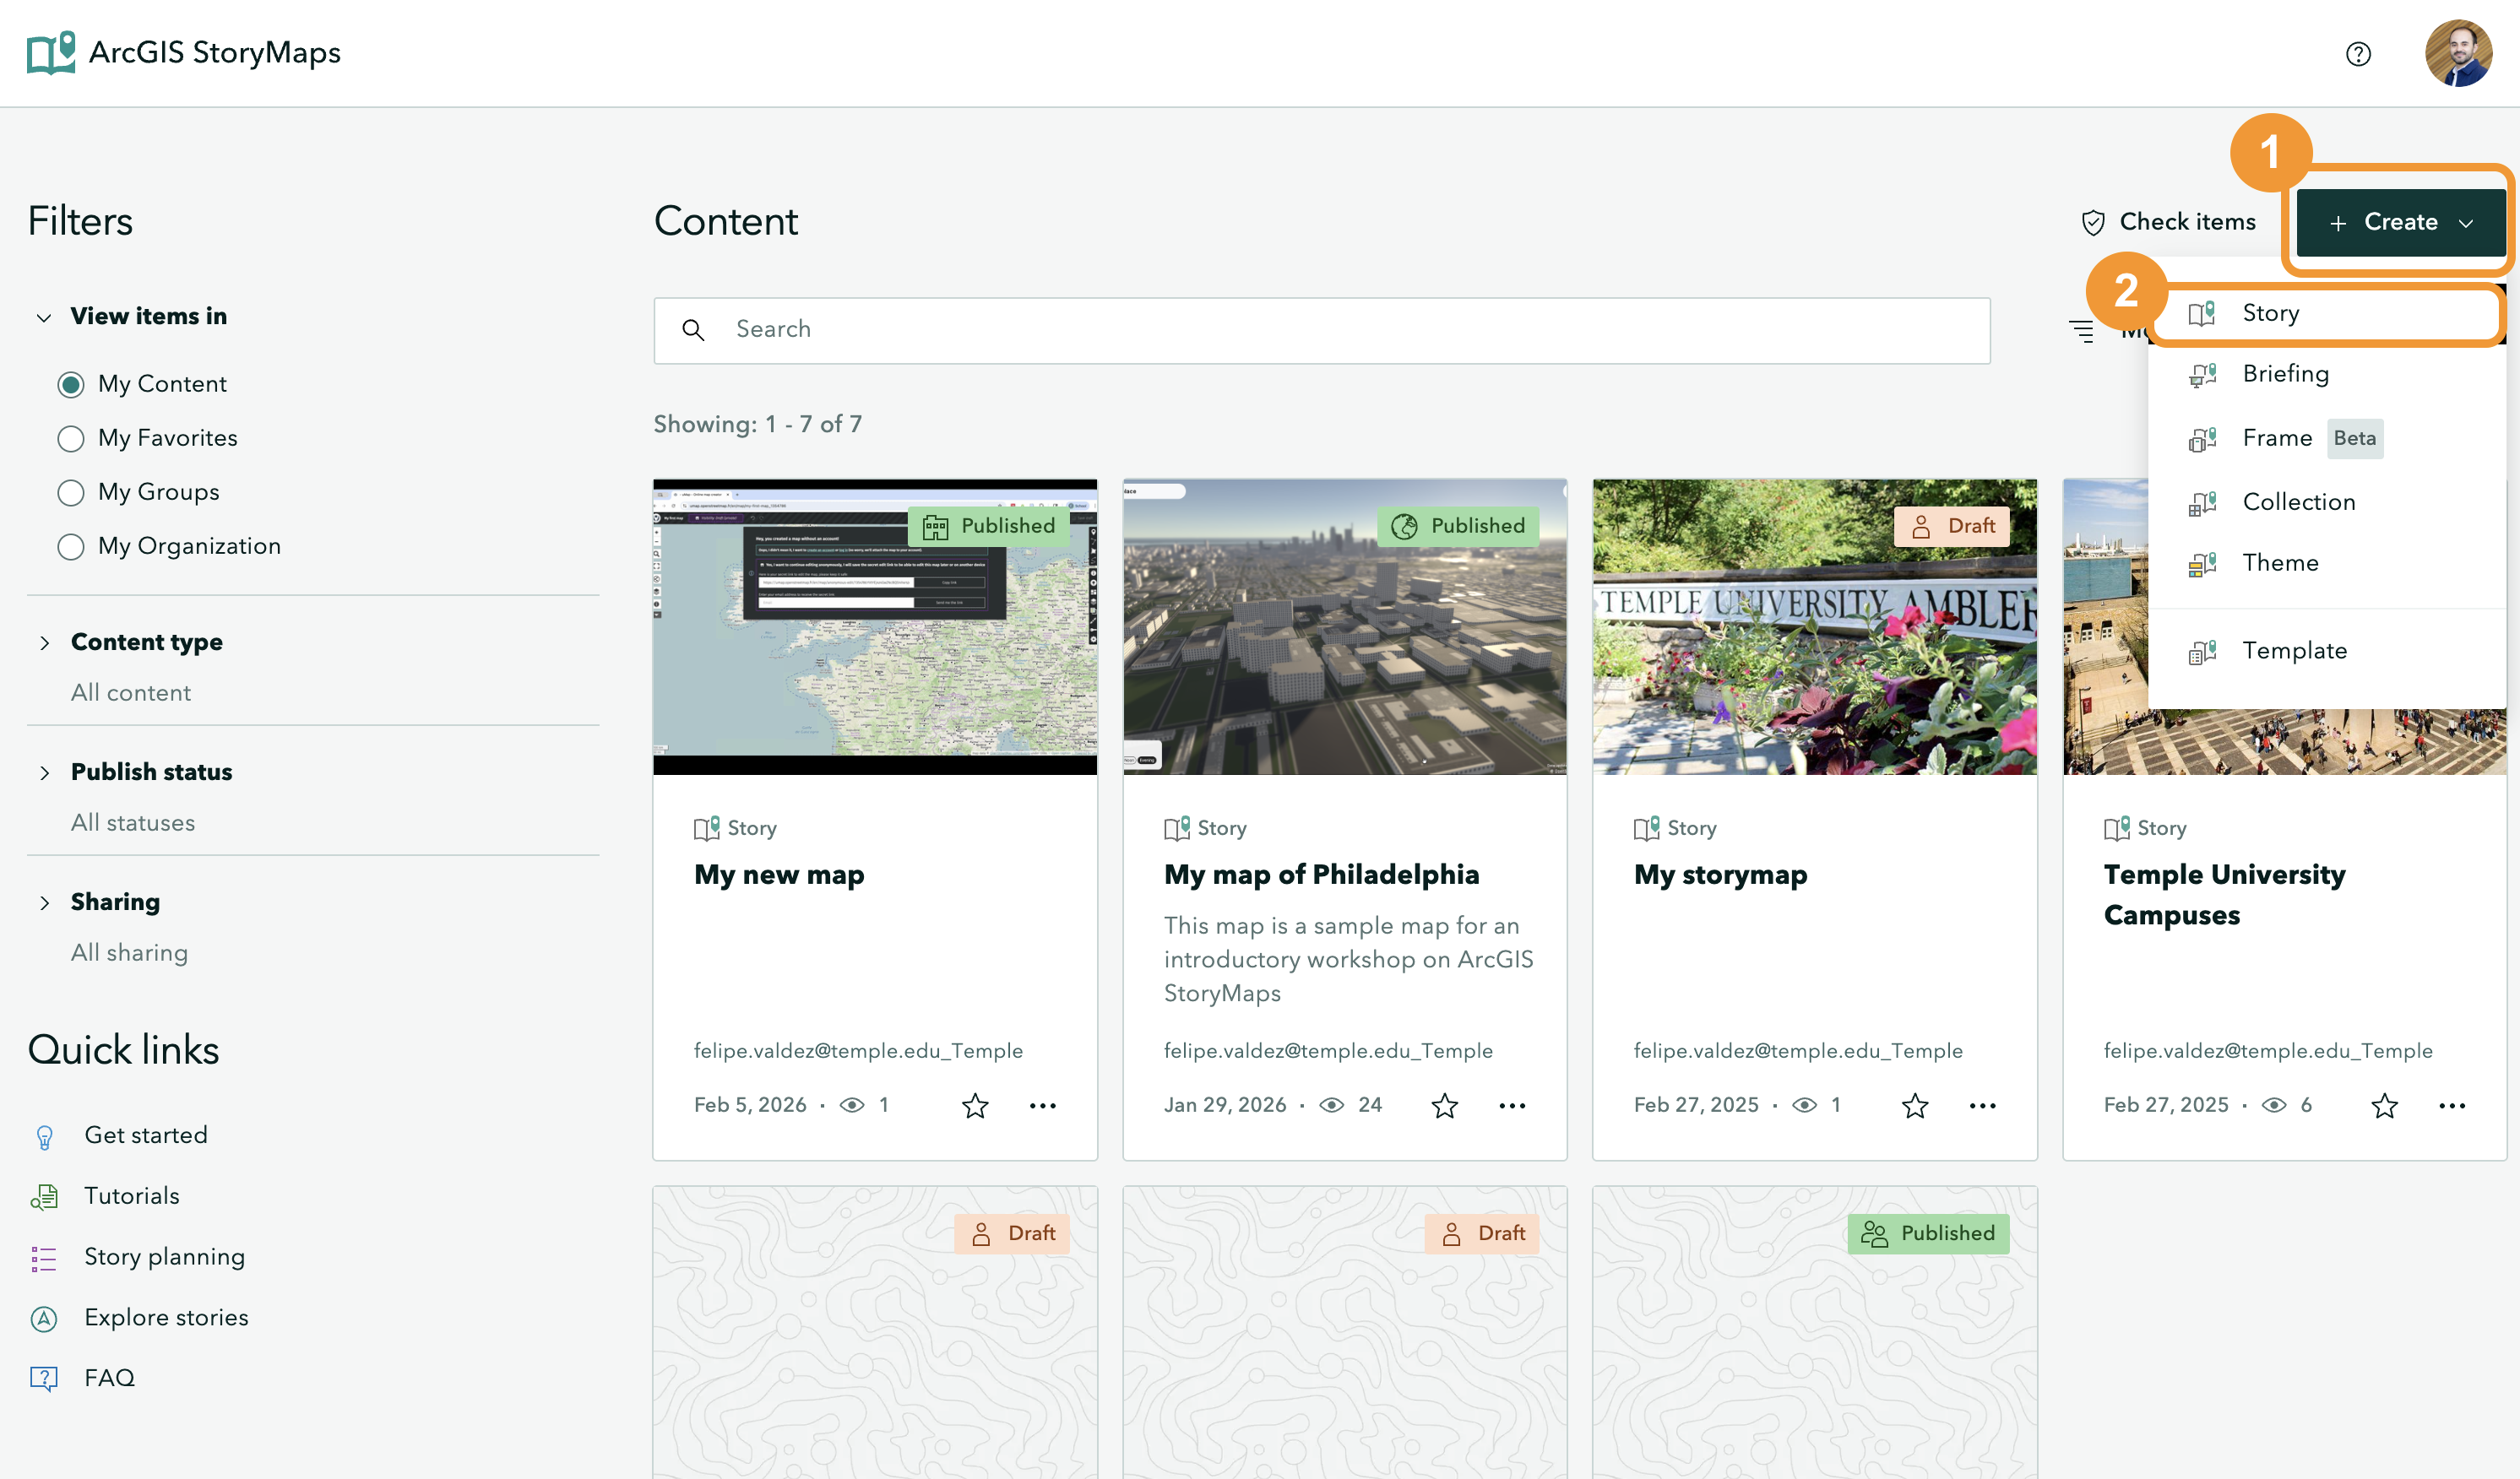Choose Collection from the Create menu

click(x=2325, y=502)
